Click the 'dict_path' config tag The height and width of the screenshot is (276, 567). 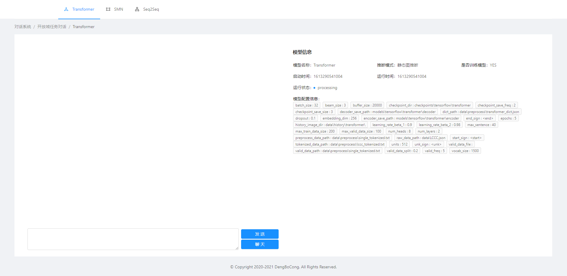(x=481, y=112)
